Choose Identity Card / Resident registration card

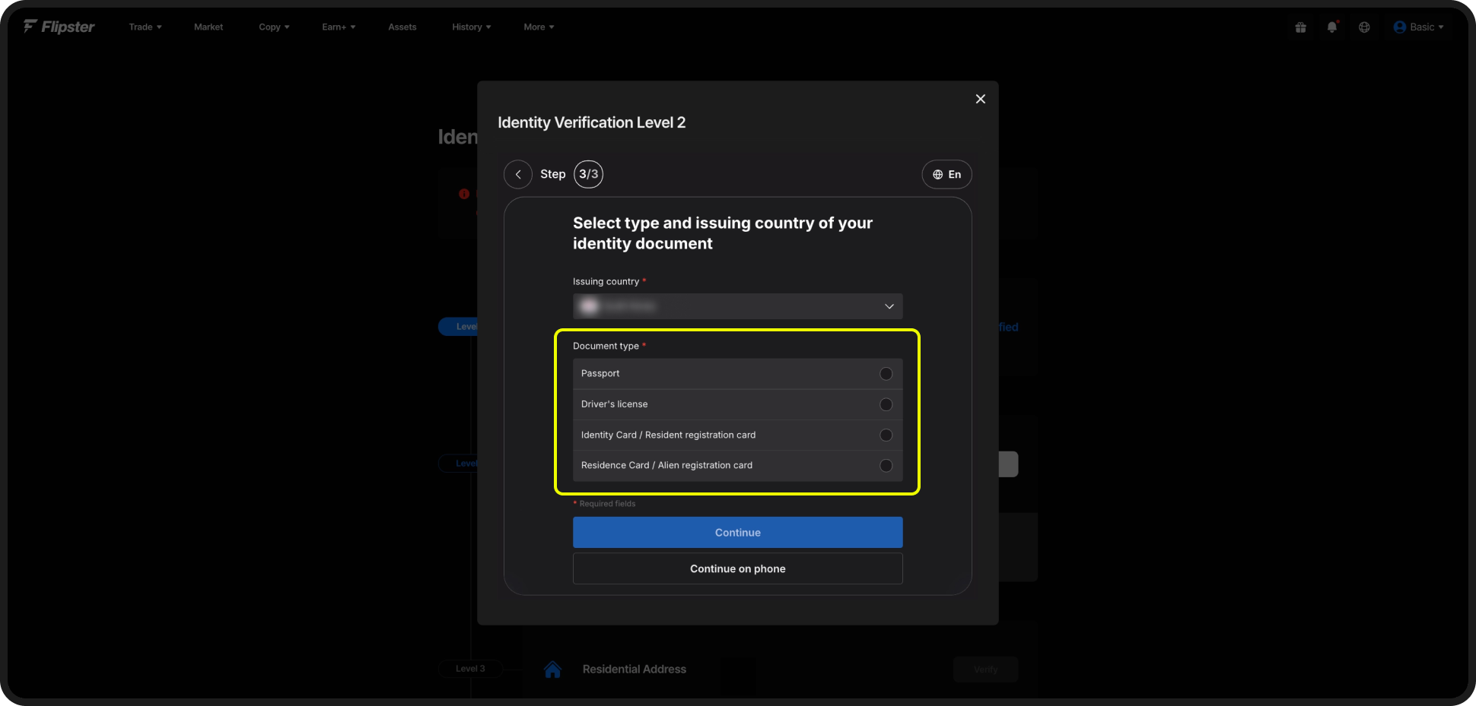click(737, 435)
